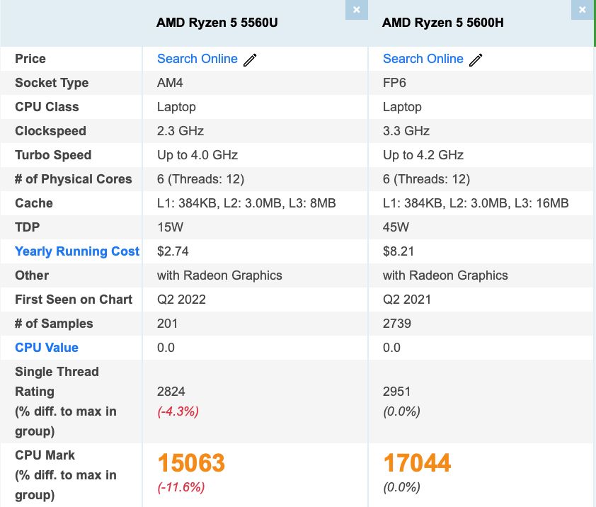Screen dimensions: 596x507
Task: Click the 45W TDP value
Action: point(396,227)
